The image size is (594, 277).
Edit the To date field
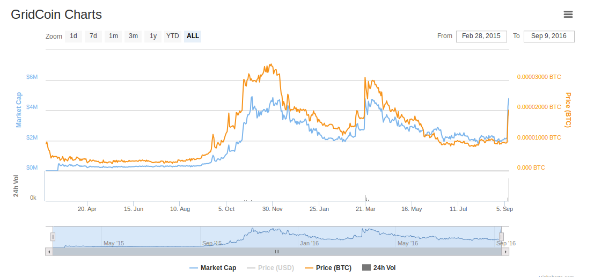(x=549, y=37)
